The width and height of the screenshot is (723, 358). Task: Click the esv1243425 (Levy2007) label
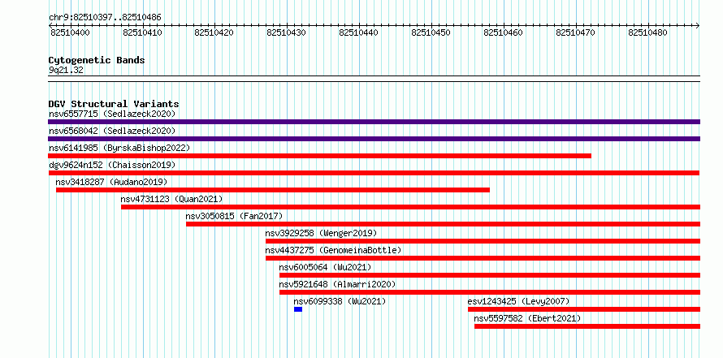[x=519, y=301]
